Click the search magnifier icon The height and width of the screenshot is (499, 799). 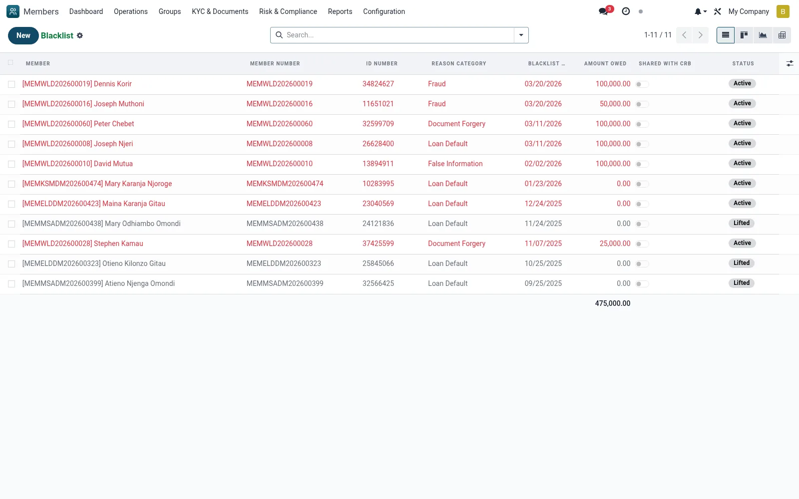279,35
